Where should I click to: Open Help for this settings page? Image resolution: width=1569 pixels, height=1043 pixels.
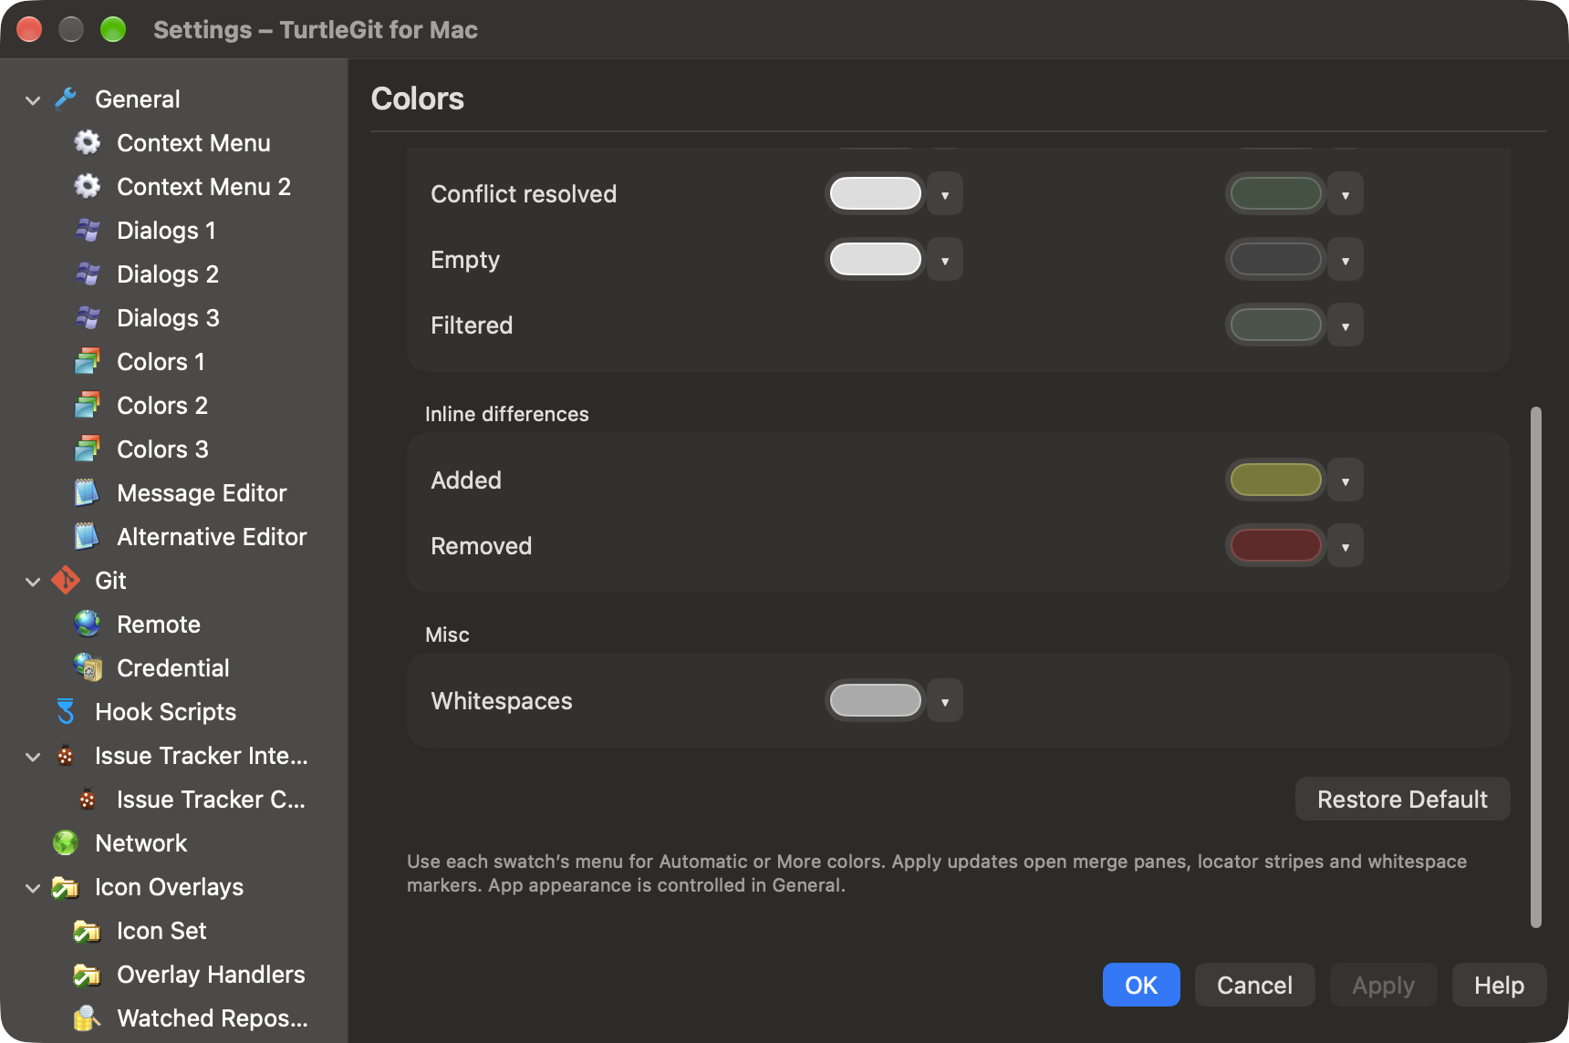pyautogui.click(x=1499, y=985)
